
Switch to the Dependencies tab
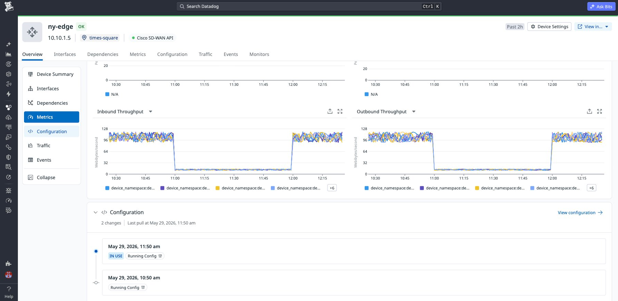(x=103, y=54)
